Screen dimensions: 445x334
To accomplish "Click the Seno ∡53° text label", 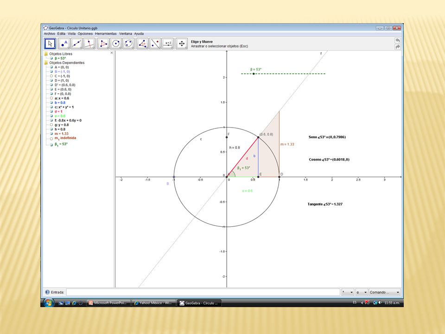I will [x=327, y=137].
